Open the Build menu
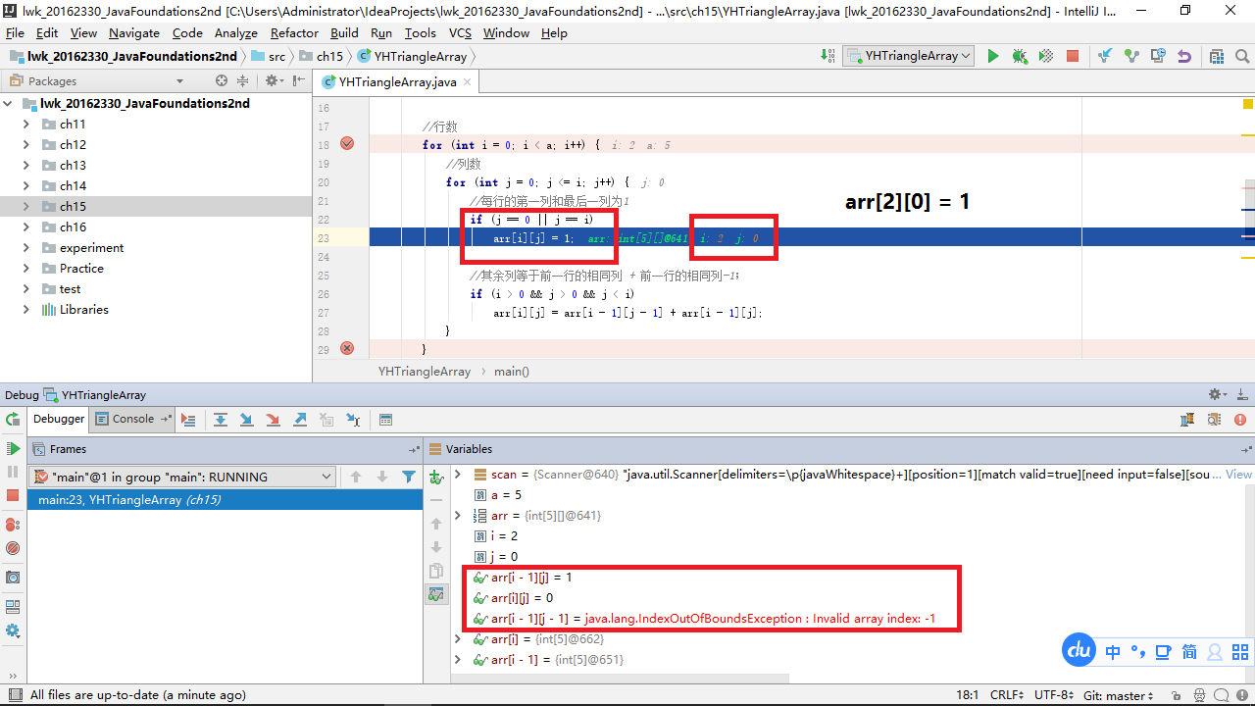This screenshot has width=1255, height=706. pos(344,32)
